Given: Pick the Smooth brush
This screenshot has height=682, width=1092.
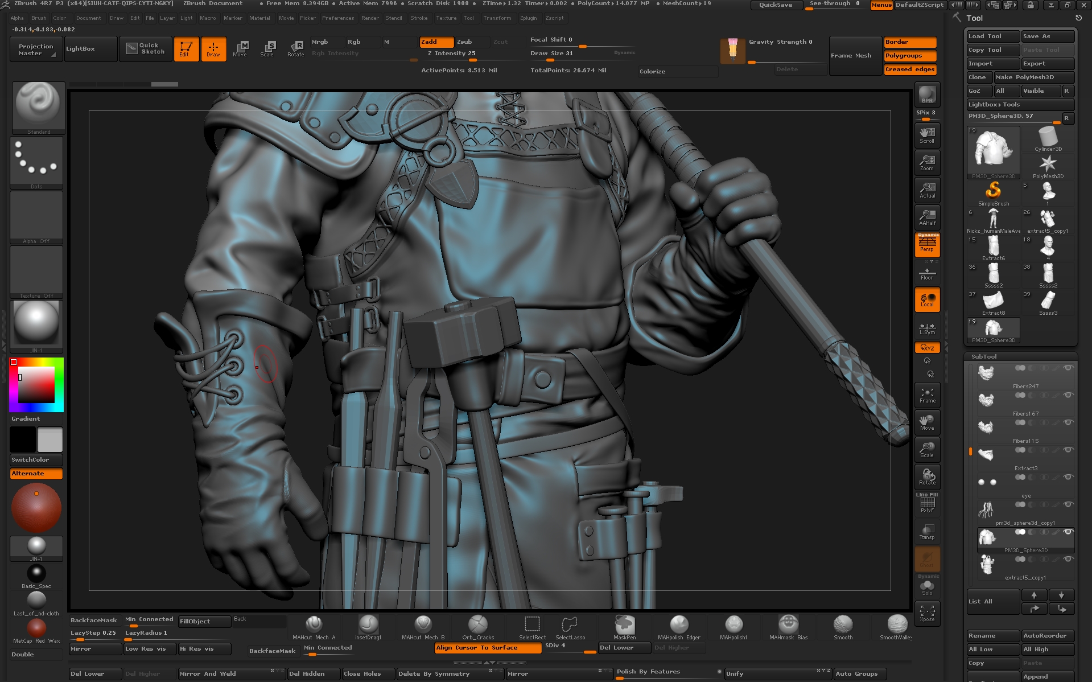Looking at the screenshot, I should click(843, 628).
